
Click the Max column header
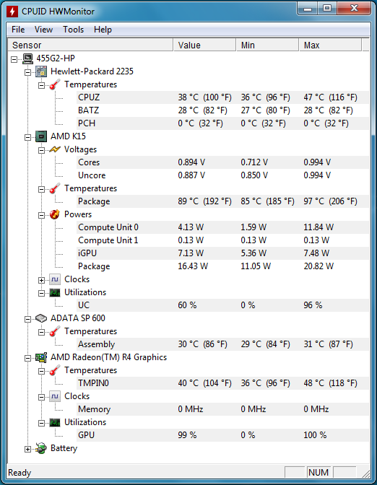click(330, 45)
